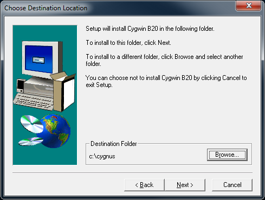Click the Browse... button

pos(227,155)
